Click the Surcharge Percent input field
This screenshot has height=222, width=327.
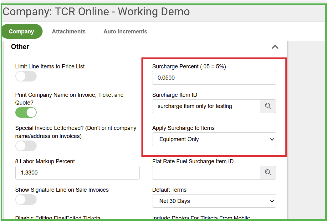tap(214, 78)
